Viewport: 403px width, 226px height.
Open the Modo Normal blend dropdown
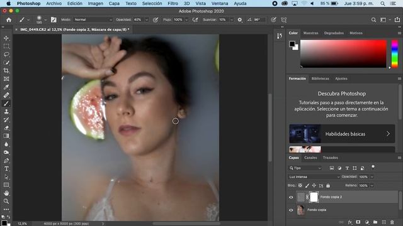(93, 19)
